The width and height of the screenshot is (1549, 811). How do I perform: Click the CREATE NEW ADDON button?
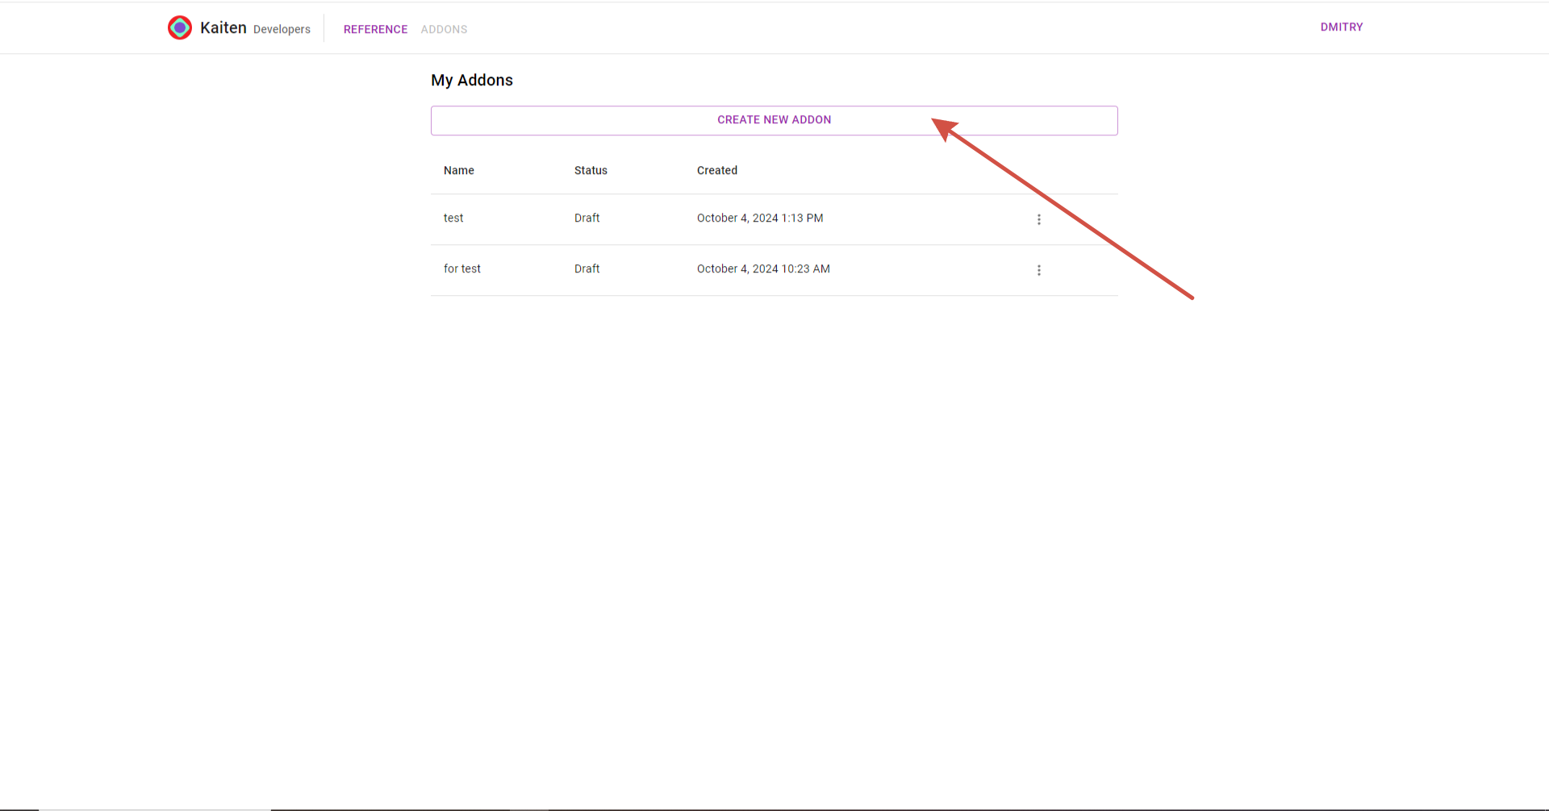pyautogui.click(x=774, y=119)
